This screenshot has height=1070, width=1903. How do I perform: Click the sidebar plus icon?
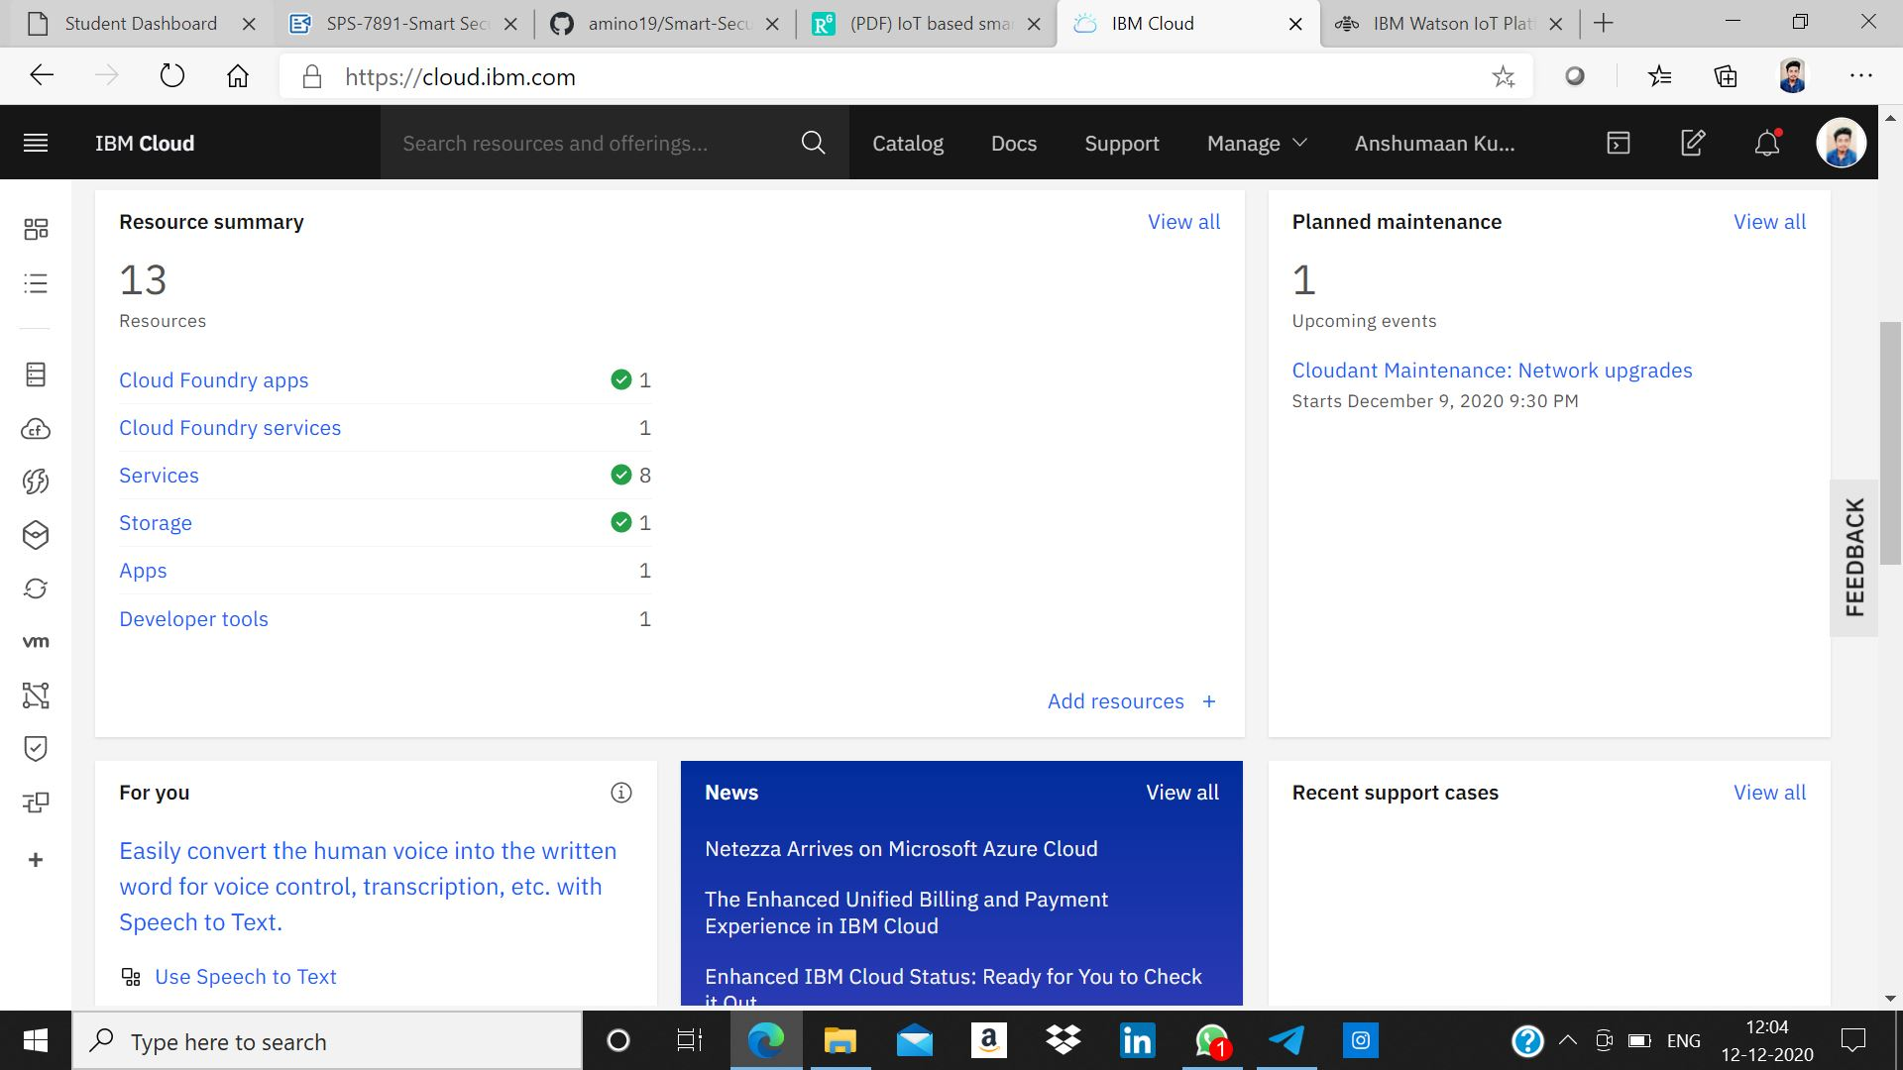36,860
